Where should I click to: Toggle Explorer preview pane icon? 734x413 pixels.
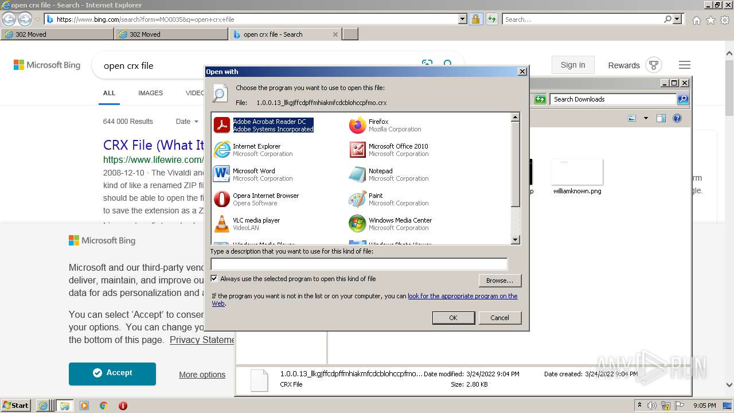coord(661,118)
